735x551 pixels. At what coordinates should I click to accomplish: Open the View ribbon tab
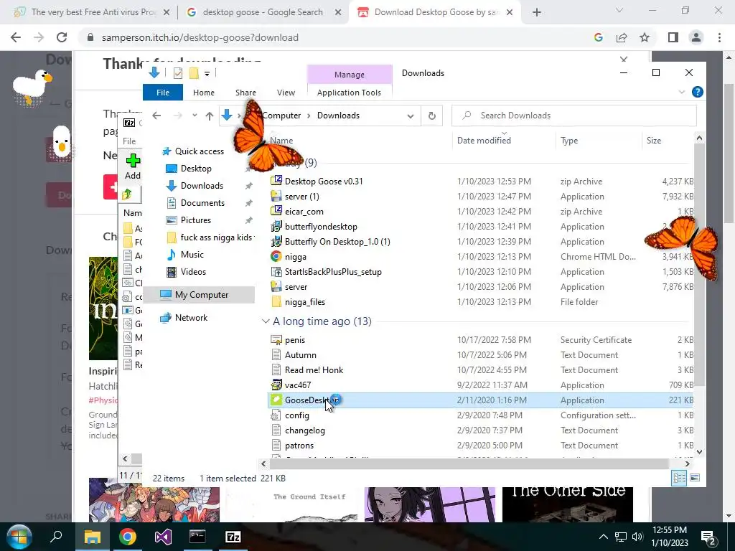(x=286, y=93)
